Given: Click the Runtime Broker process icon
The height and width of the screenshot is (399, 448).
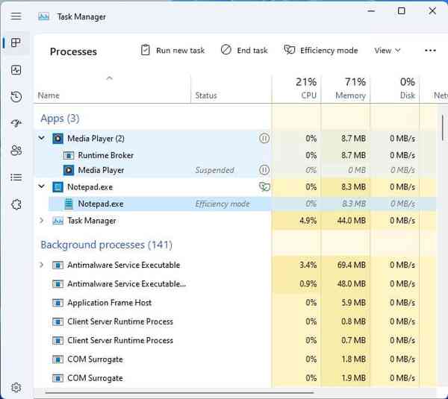Looking at the screenshot, I should click(x=69, y=155).
